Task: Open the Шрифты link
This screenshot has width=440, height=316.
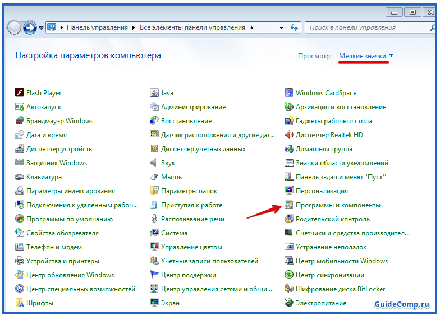Action: coord(39,303)
